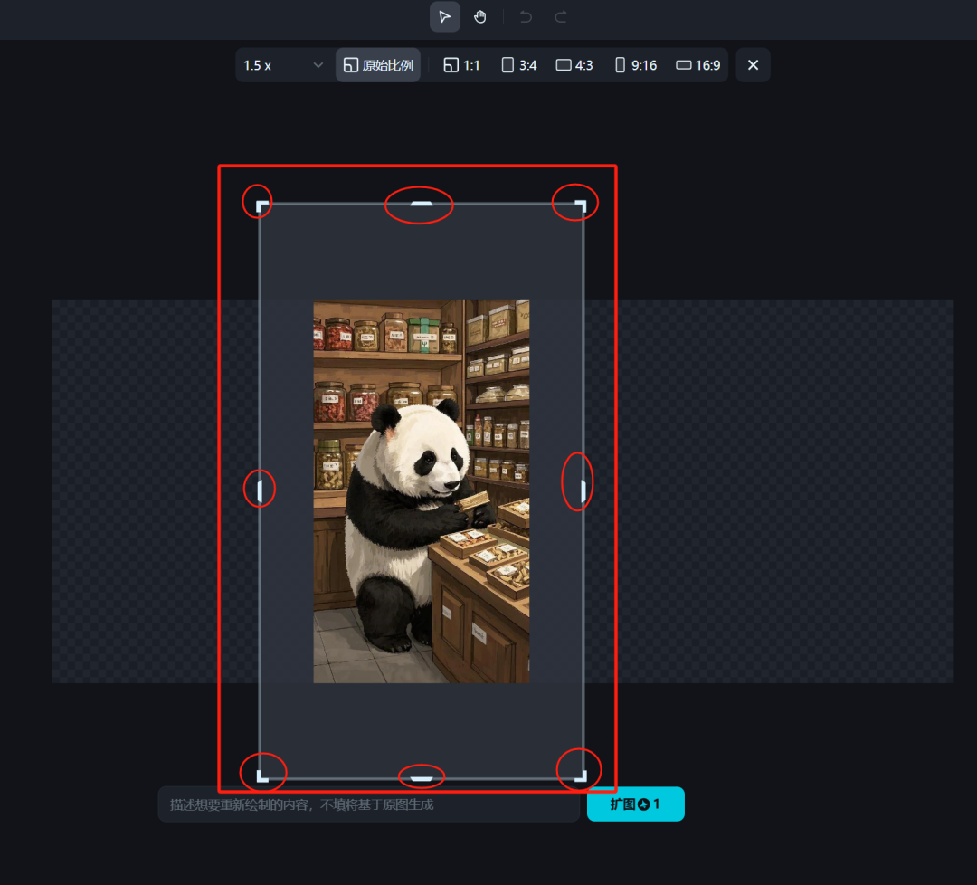
Task: Select the 3:4 ratio option
Action: tap(518, 64)
